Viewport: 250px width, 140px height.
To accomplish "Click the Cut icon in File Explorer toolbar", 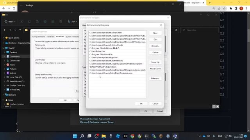I will click(x=21, y=22).
